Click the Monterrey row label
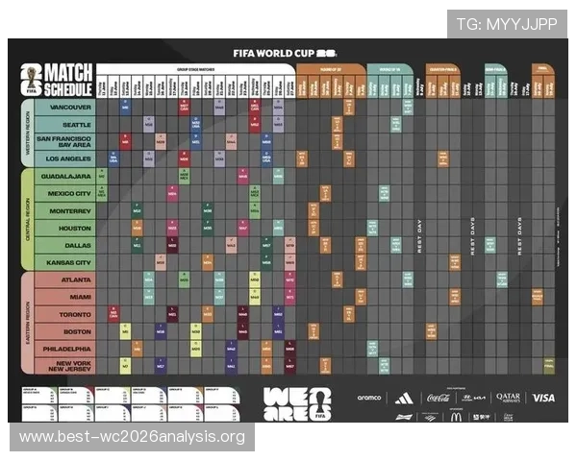The width and height of the screenshot is (577, 461). (x=65, y=211)
